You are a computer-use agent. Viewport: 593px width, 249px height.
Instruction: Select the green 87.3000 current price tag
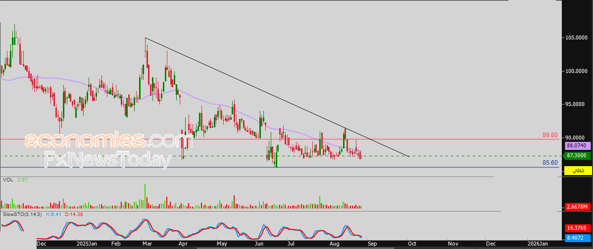(x=577, y=155)
